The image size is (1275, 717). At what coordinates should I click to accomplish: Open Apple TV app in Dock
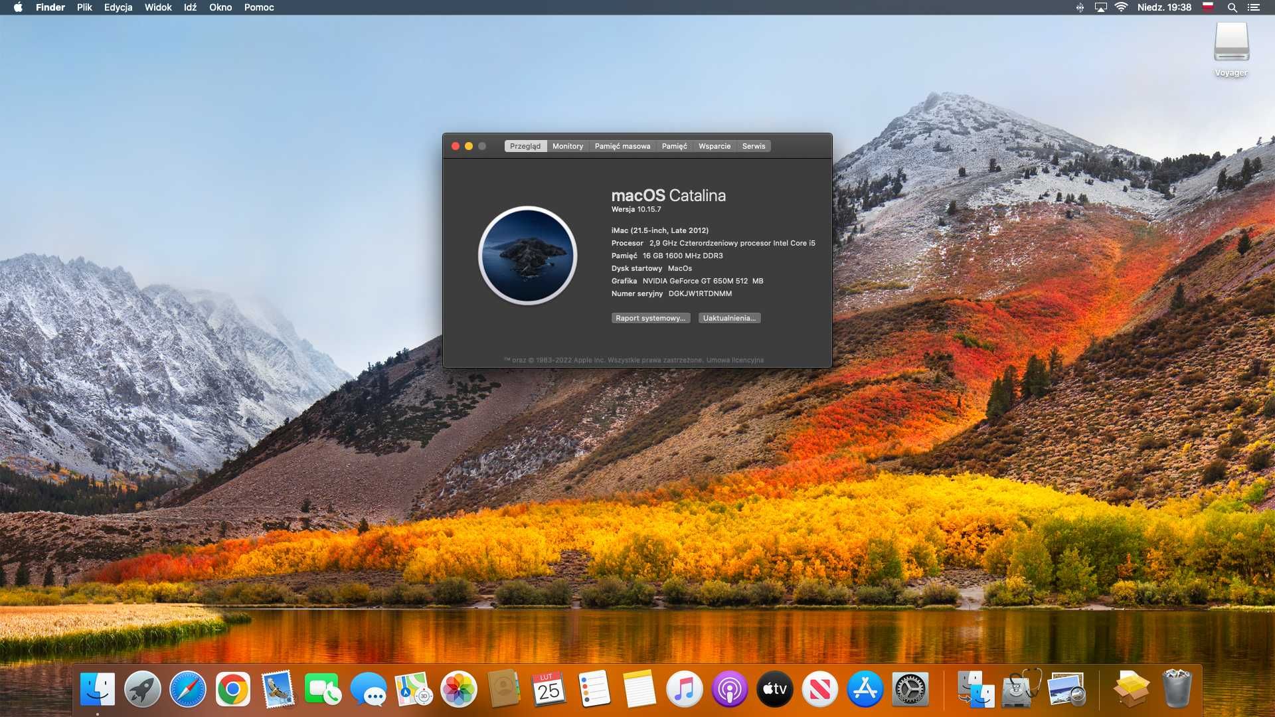click(x=775, y=690)
